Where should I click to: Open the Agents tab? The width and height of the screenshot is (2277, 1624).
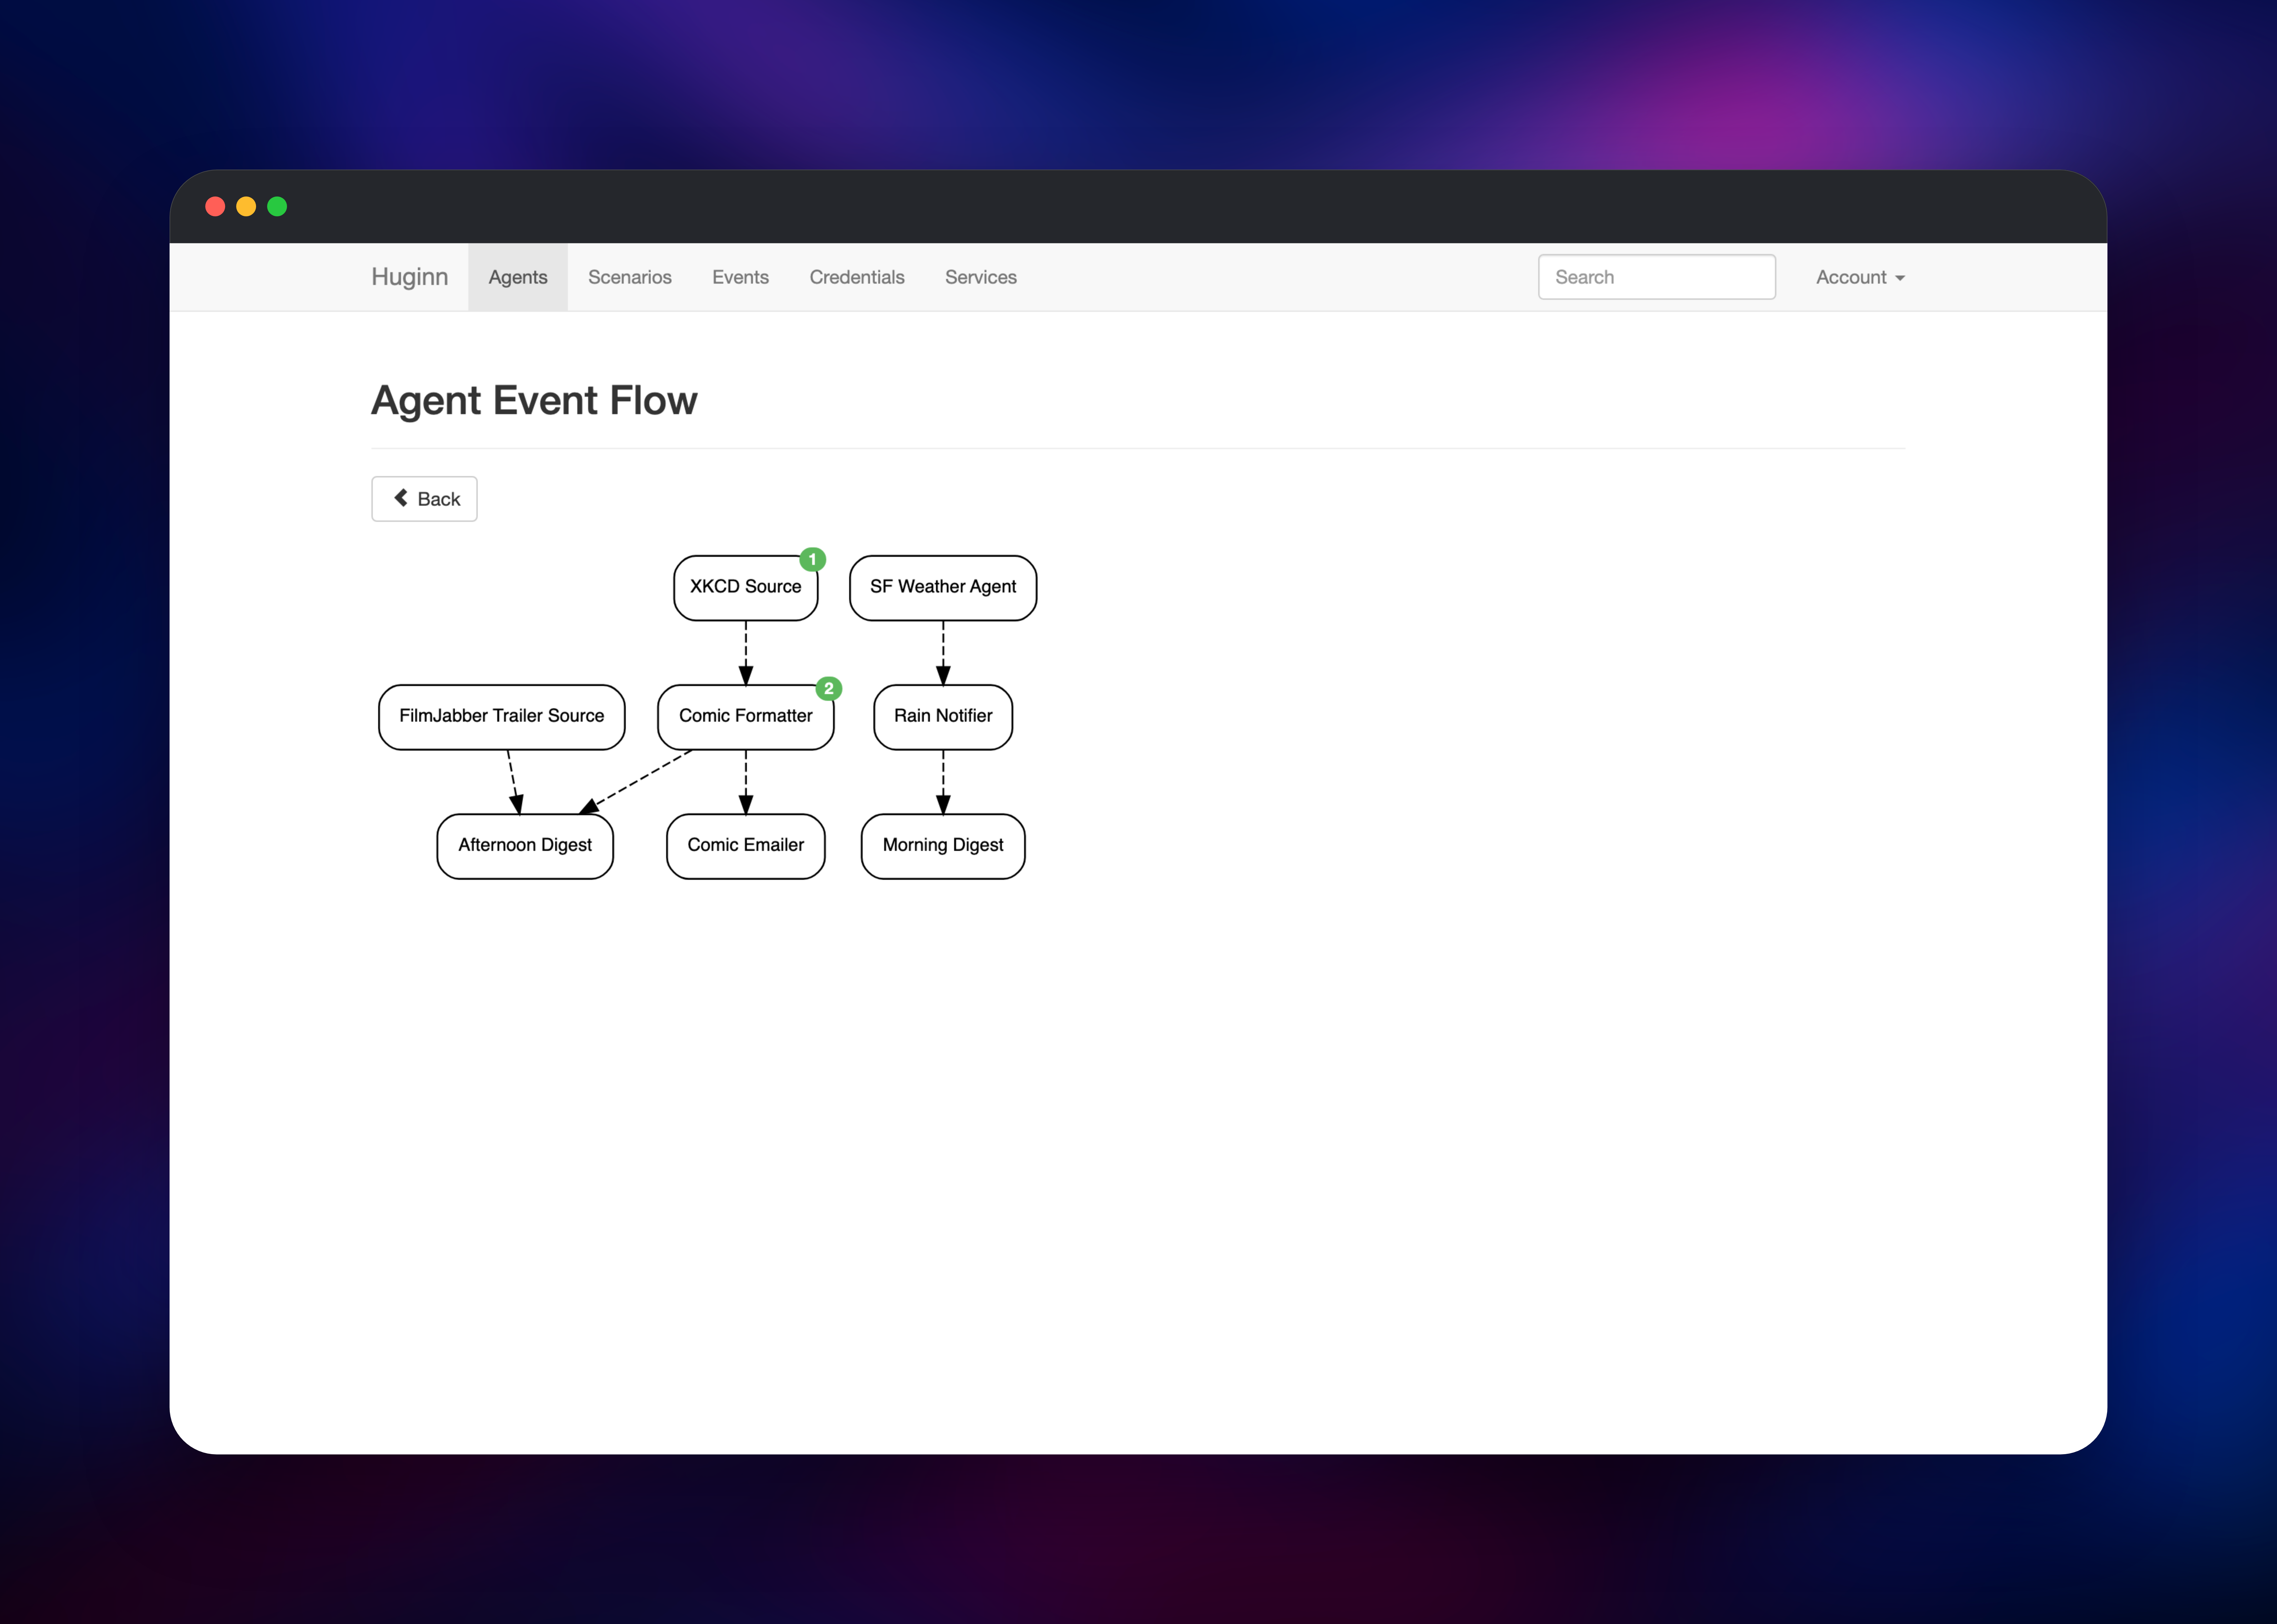518,277
